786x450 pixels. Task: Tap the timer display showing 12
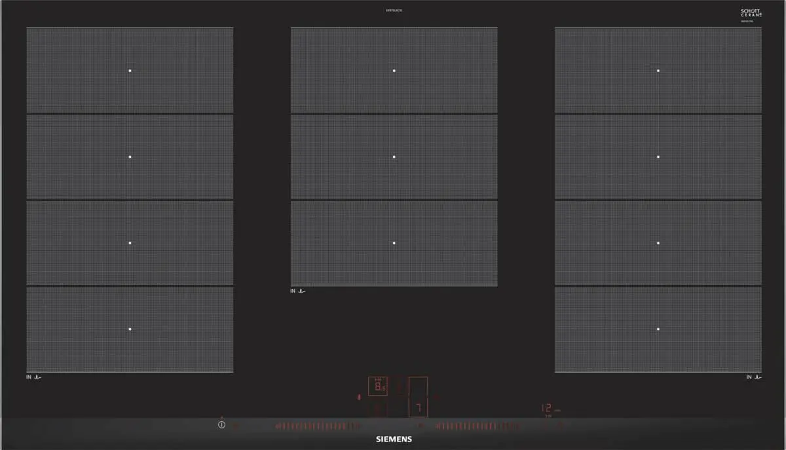coord(547,408)
